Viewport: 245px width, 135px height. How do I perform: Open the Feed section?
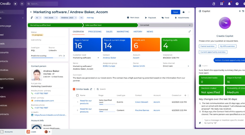(x=165, y=18)
